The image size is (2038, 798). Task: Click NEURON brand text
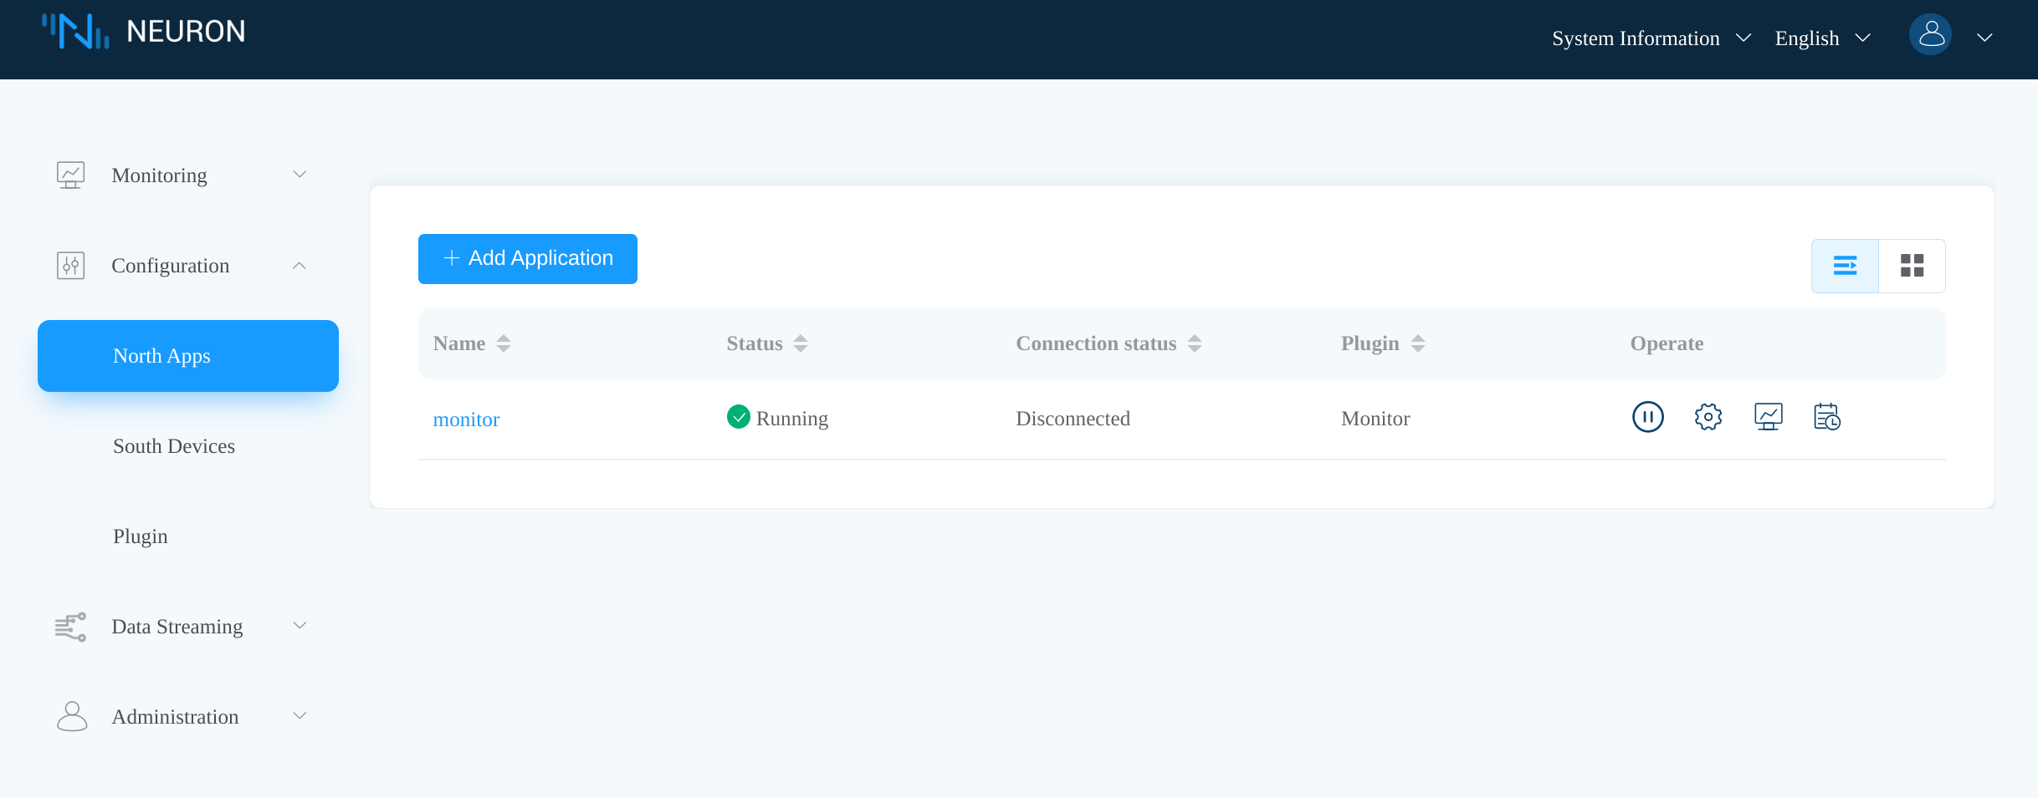click(x=186, y=32)
